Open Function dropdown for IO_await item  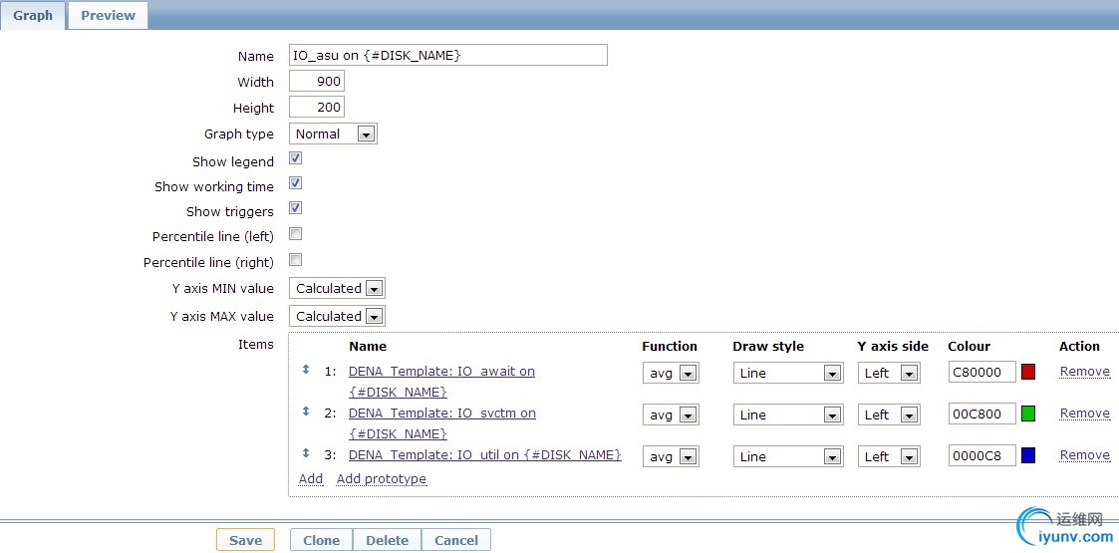click(671, 373)
